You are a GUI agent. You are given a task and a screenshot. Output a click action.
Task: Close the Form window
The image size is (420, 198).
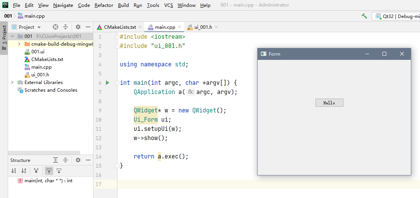click(402, 54)
